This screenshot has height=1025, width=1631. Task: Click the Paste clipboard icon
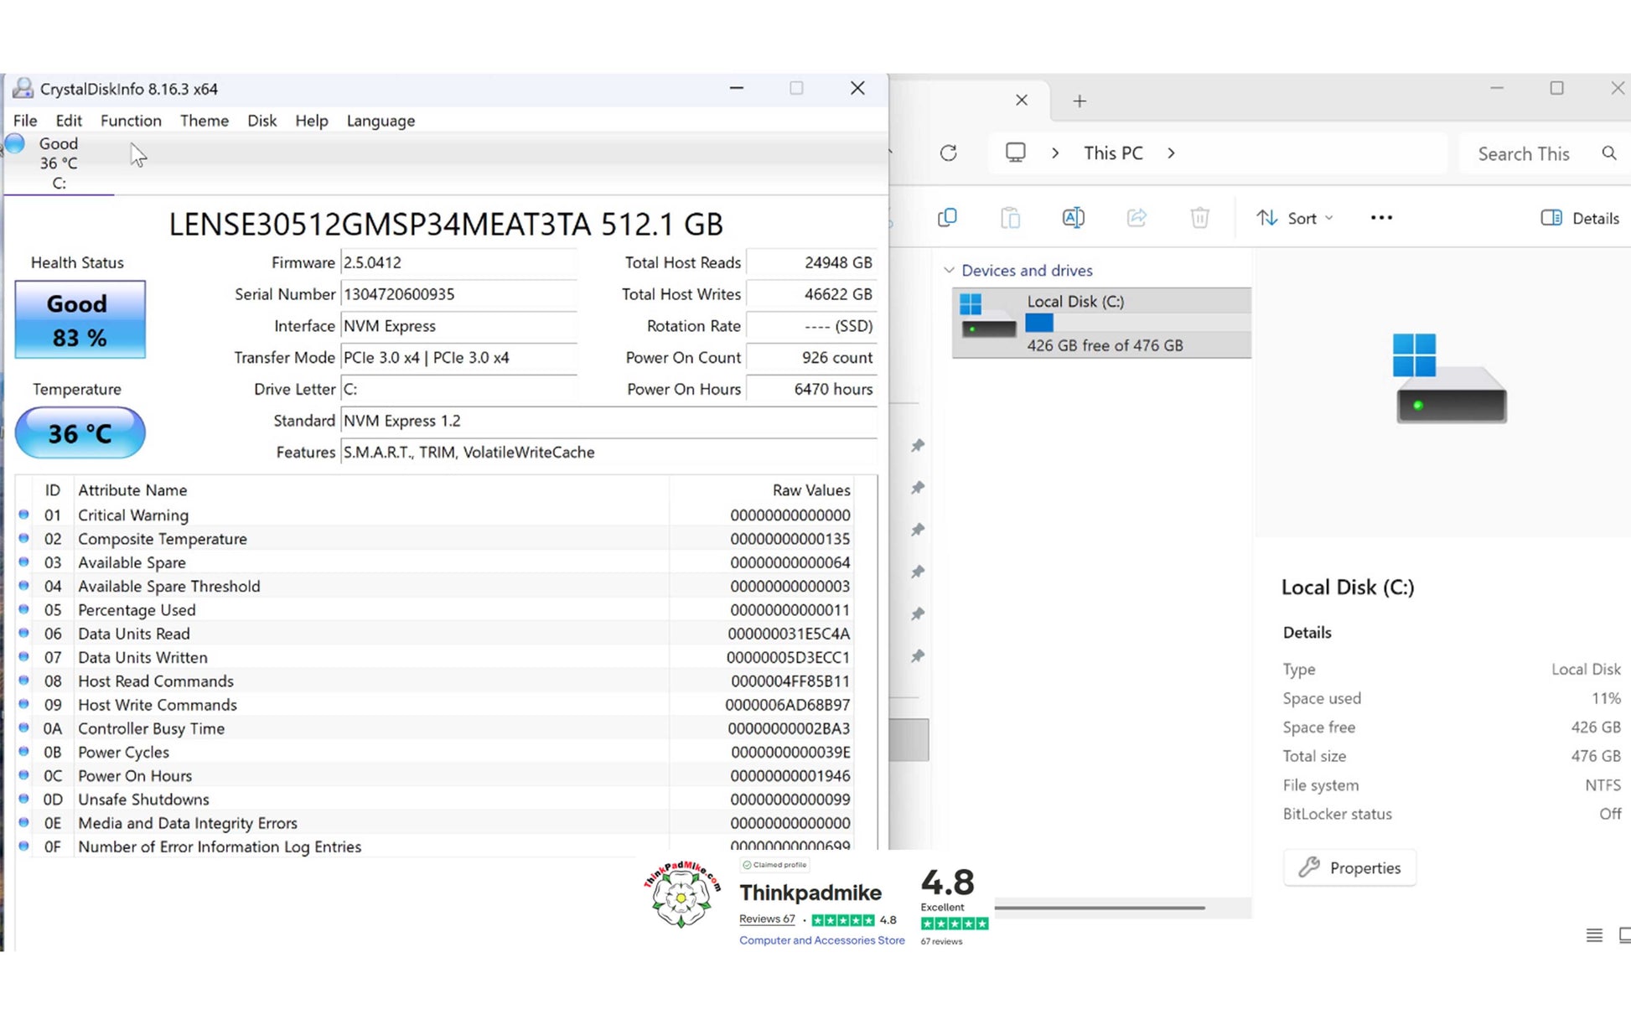[1010, 218]
